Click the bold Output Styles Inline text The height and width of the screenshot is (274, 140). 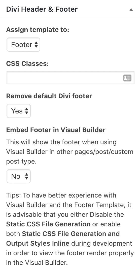tap(38, 243)
